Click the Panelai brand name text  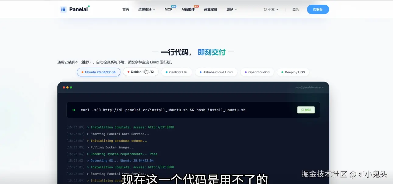[x=78, y=9]
